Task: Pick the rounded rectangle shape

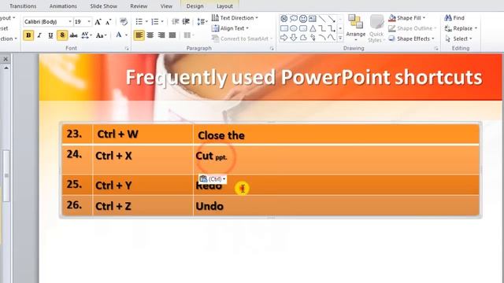Action: click(x=302, y=28)
